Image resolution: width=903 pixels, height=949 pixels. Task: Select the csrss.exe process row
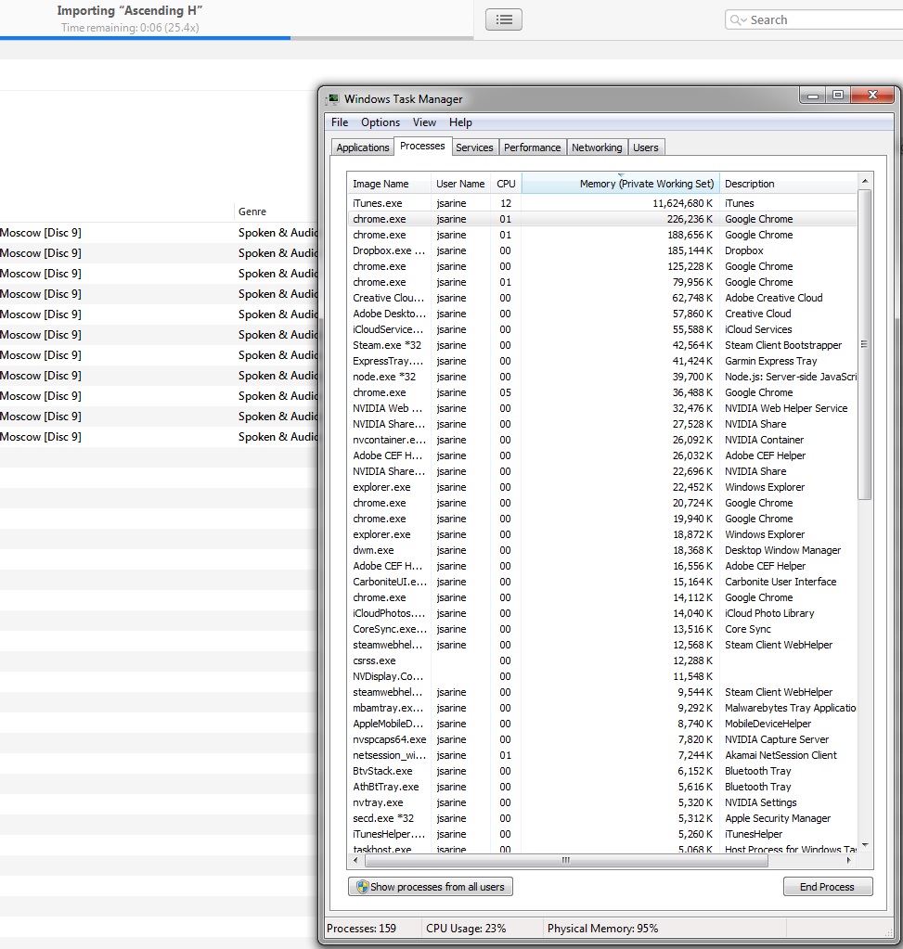(x=602, y=660)
